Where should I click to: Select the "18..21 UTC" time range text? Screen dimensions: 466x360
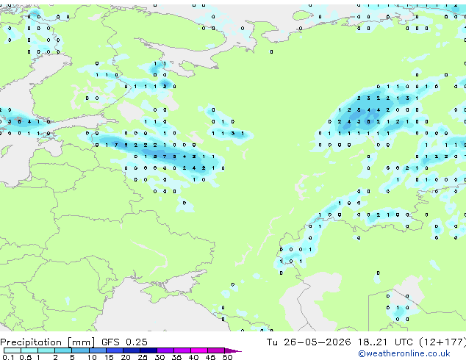pyautogui.click(x=385, y=342)
